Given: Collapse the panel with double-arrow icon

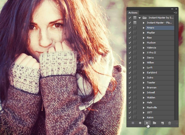Looking at the screenshot, I should pos(172,9).
